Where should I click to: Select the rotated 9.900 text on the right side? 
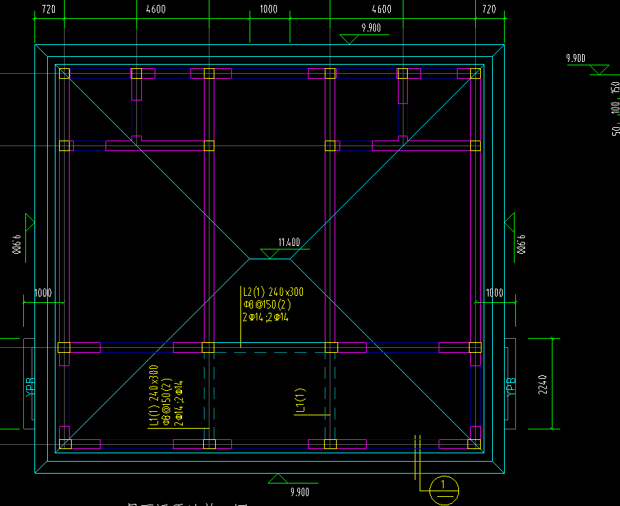pos(522,245)
